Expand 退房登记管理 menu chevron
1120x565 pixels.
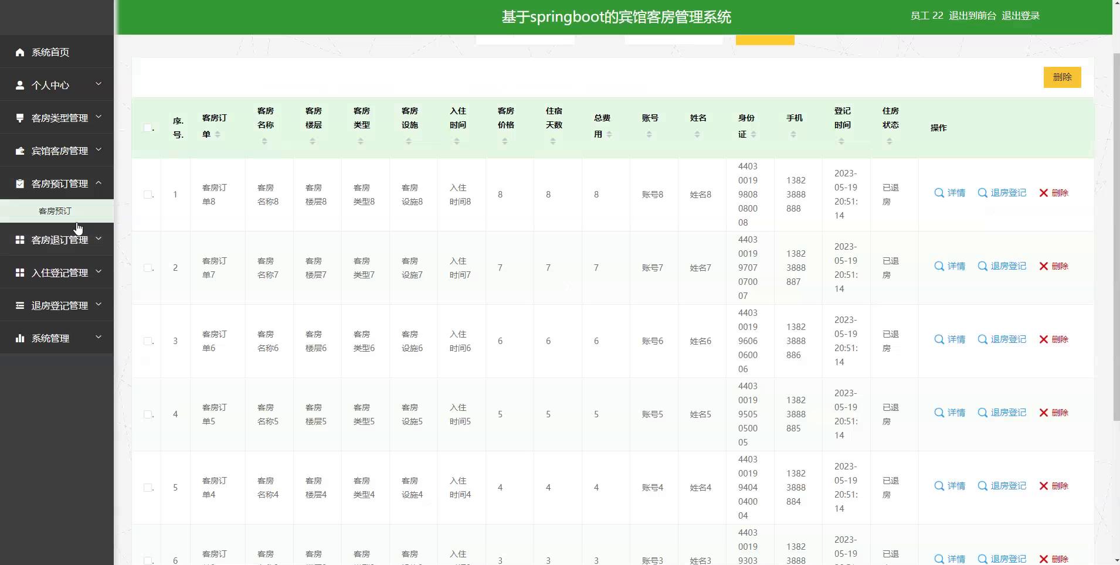[x=99, y=305]
